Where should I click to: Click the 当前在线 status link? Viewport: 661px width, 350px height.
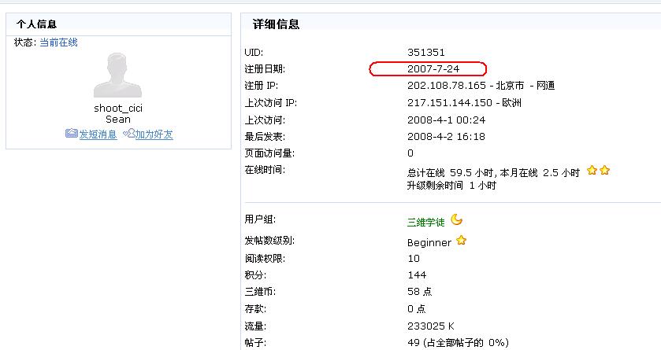pos(58,42)
